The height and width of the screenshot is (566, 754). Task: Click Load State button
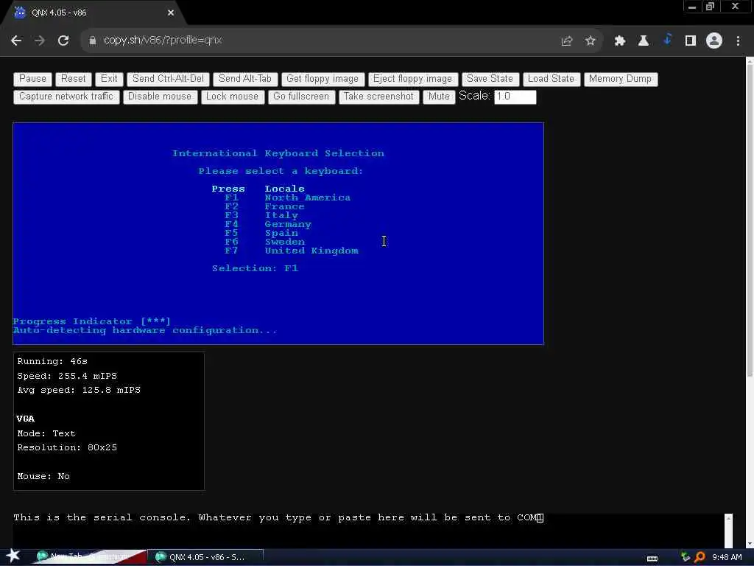coord(551,79)
